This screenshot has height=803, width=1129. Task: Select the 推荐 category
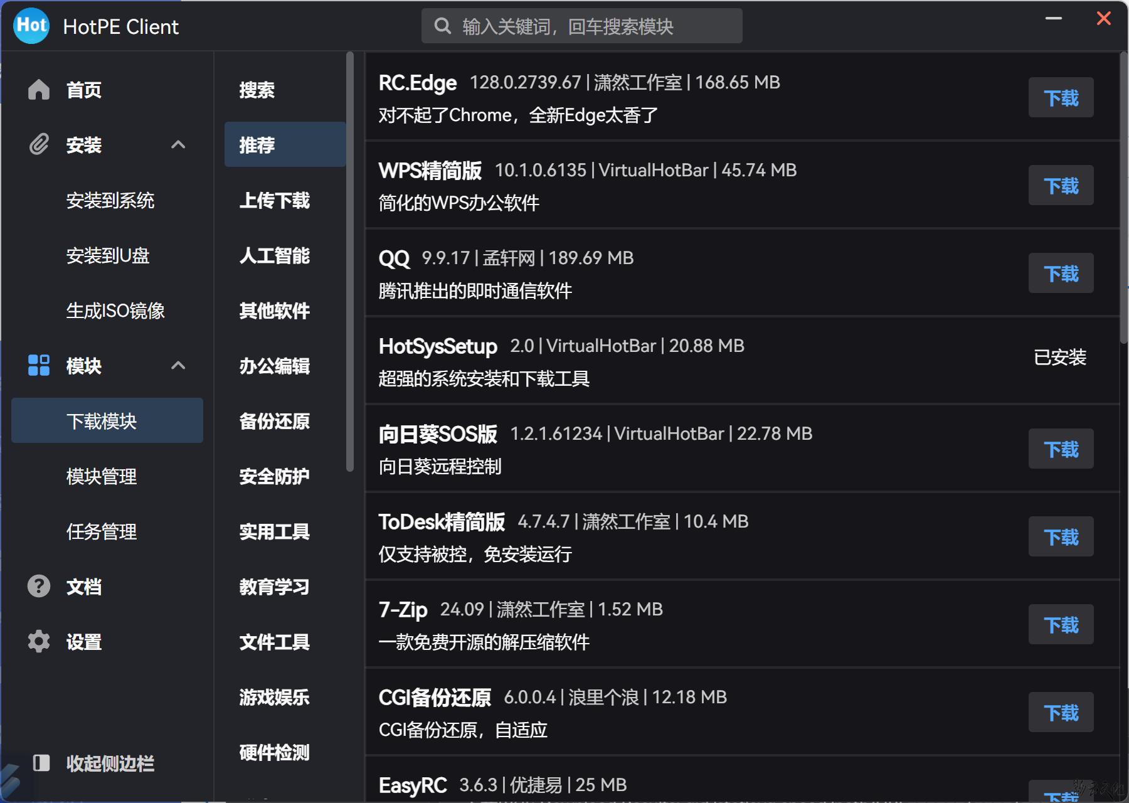click(x=285, y=144)
